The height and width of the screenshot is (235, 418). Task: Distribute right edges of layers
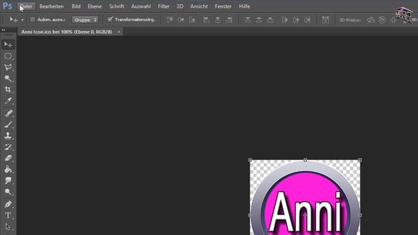click(307, 20)
